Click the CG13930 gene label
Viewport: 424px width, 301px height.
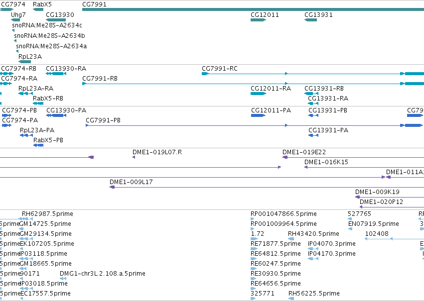(60, 14)
